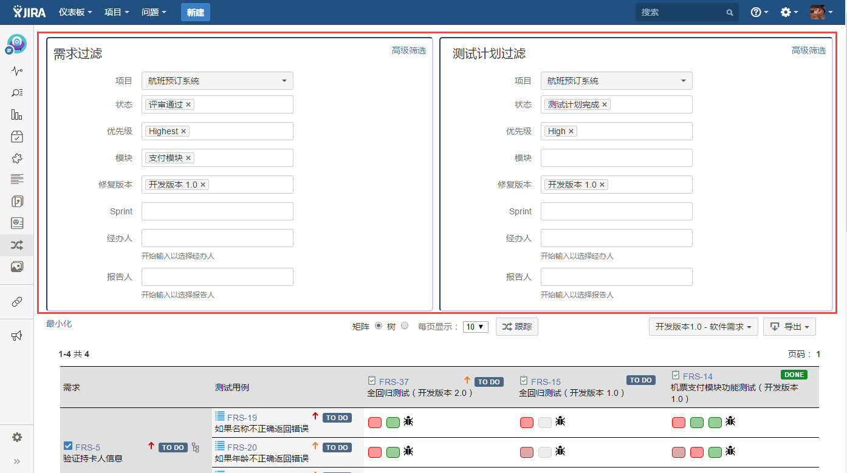Open the issue search sidebar icon
847x473 pixels.
point(17,93)
